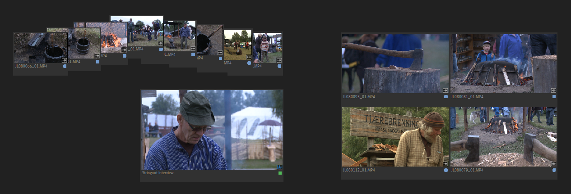Select the tar pot with stick thumbnail

click(209, 41)
